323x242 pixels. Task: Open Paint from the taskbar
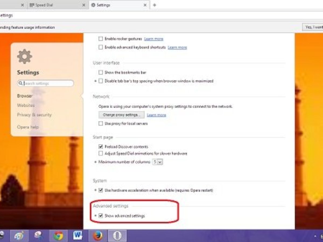pos(19,236)
